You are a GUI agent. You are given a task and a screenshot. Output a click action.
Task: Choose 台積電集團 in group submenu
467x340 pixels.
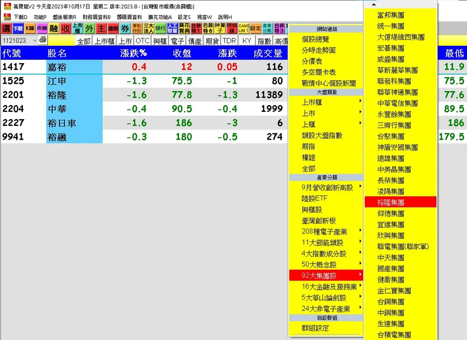(400, 335)
